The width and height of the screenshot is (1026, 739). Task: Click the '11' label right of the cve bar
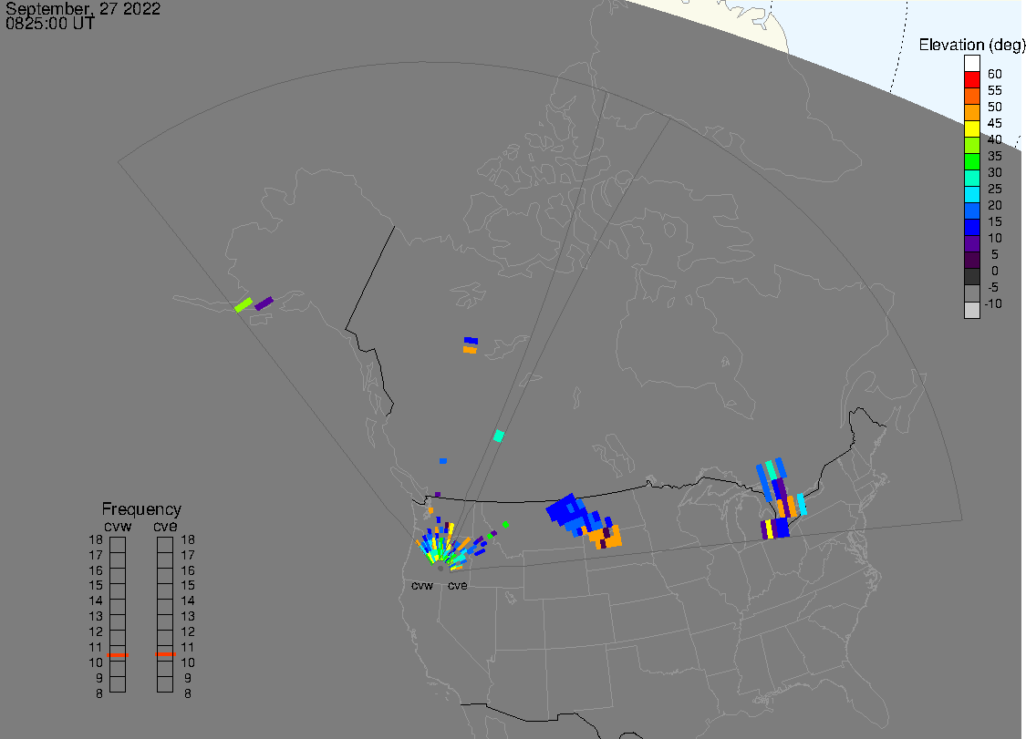(x=188, y=648)
